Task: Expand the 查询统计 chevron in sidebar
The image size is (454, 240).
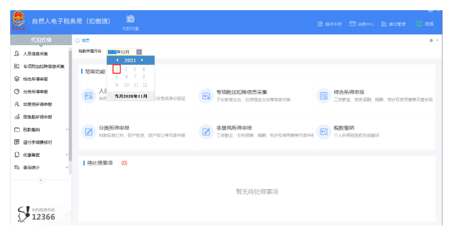Action: 67,167
